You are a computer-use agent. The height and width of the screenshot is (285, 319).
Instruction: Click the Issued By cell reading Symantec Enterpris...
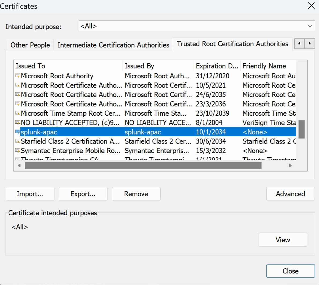coord(157,151)
